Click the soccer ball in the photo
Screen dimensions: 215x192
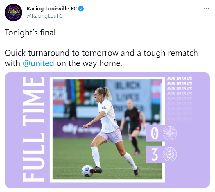click(x=87, y=171)
